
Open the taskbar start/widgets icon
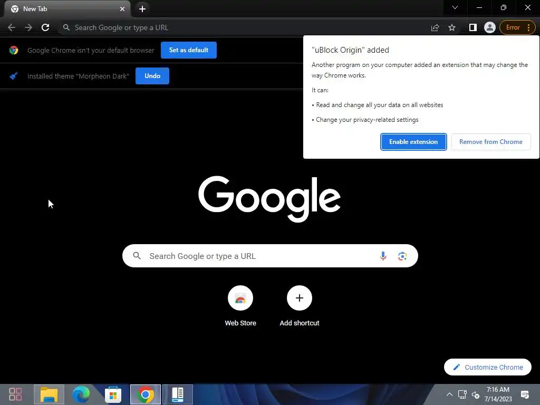point(15,394)
